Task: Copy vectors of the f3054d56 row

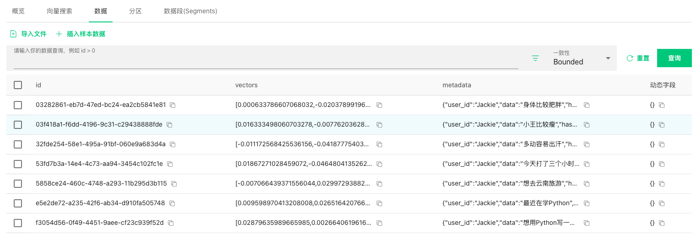Action: pos(379,223)
